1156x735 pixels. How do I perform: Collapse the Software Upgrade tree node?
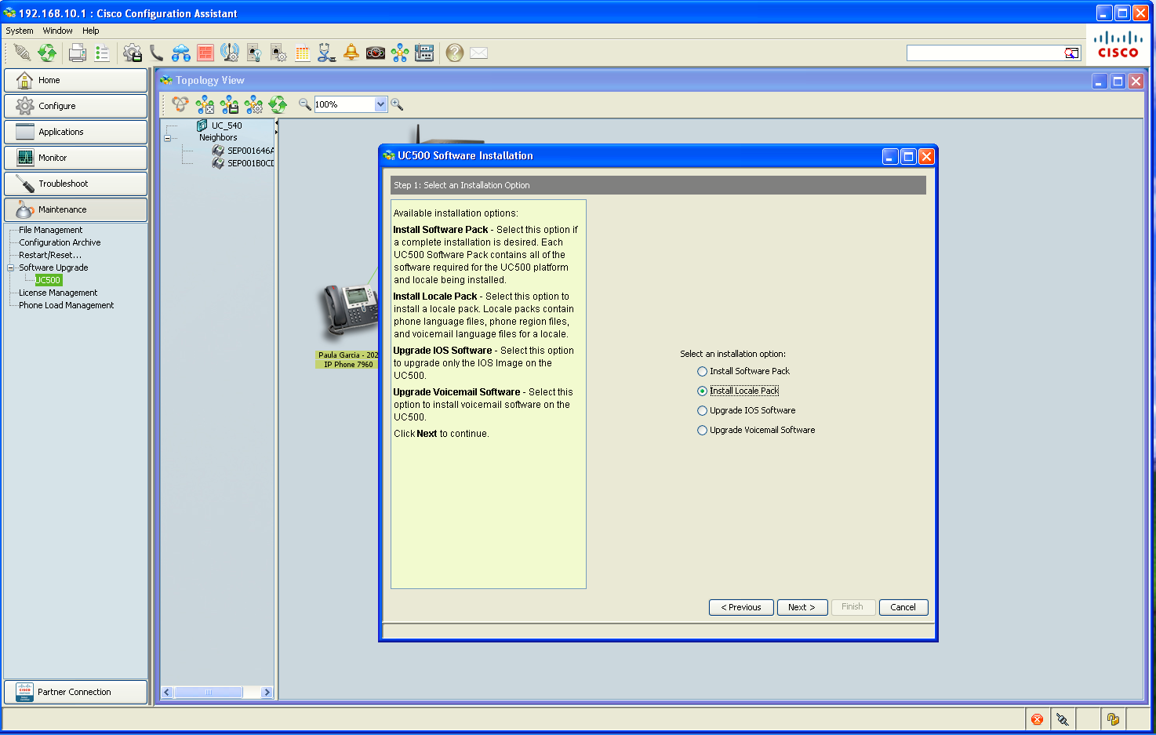pos(11,267)
